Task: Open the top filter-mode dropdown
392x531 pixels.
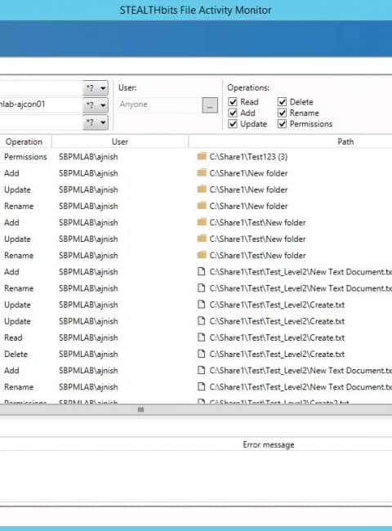Action: click(x=96, y=88)
